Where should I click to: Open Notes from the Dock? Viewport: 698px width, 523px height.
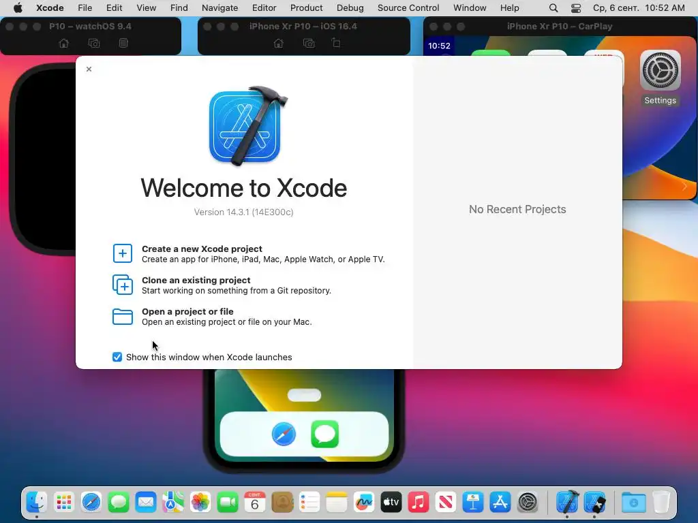(x=337, y=503)
